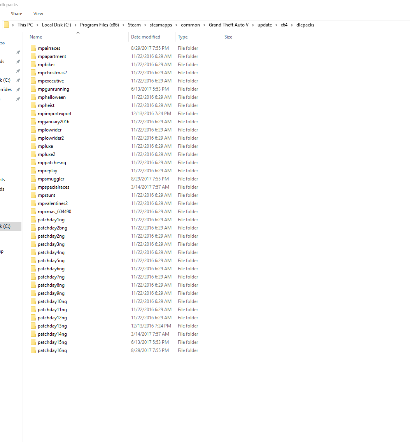Select the patchday2bng folder name
The height and width of the screenshot is (443, 410).
53,228
